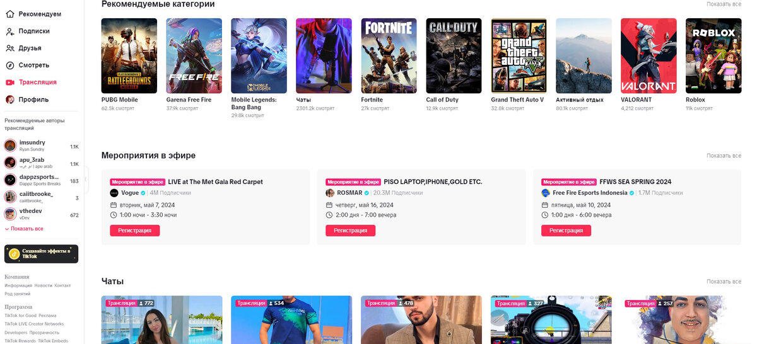This screenshot has height=344, width=757.
Task: Click the dappzsports avatar icon
Action: coord(10,180)
